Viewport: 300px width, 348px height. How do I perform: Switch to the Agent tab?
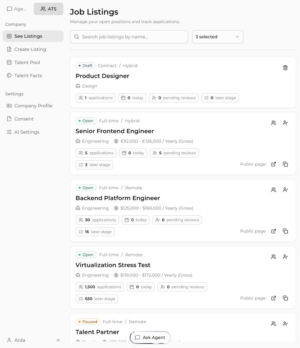coord(17,9)
